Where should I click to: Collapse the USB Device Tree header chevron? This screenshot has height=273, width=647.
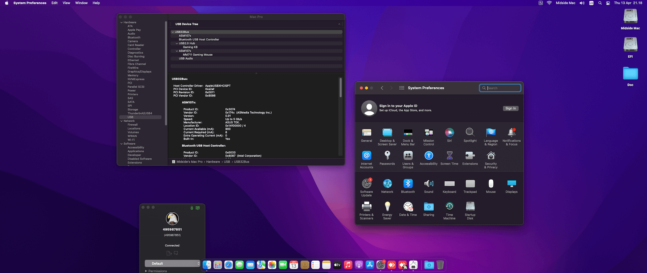pyautogui.click(x=339, y=24)
